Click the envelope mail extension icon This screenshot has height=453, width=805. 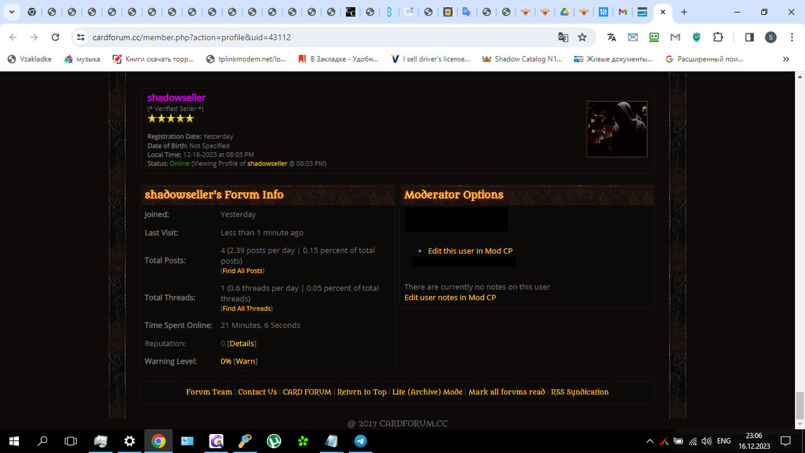(633, 37)
